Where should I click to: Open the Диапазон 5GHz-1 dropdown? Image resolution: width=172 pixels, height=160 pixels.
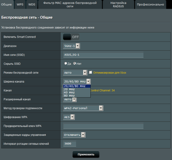[72, 46]
